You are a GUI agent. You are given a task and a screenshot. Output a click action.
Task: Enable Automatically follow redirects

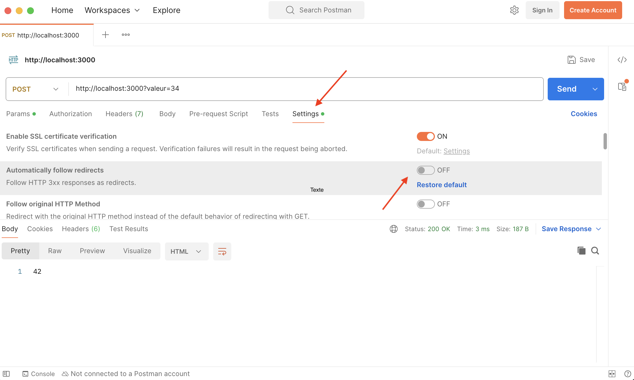(426, 170)
